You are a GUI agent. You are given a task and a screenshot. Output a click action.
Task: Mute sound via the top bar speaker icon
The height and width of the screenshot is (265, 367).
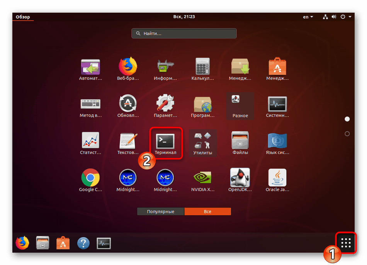[x=334, y=17]
